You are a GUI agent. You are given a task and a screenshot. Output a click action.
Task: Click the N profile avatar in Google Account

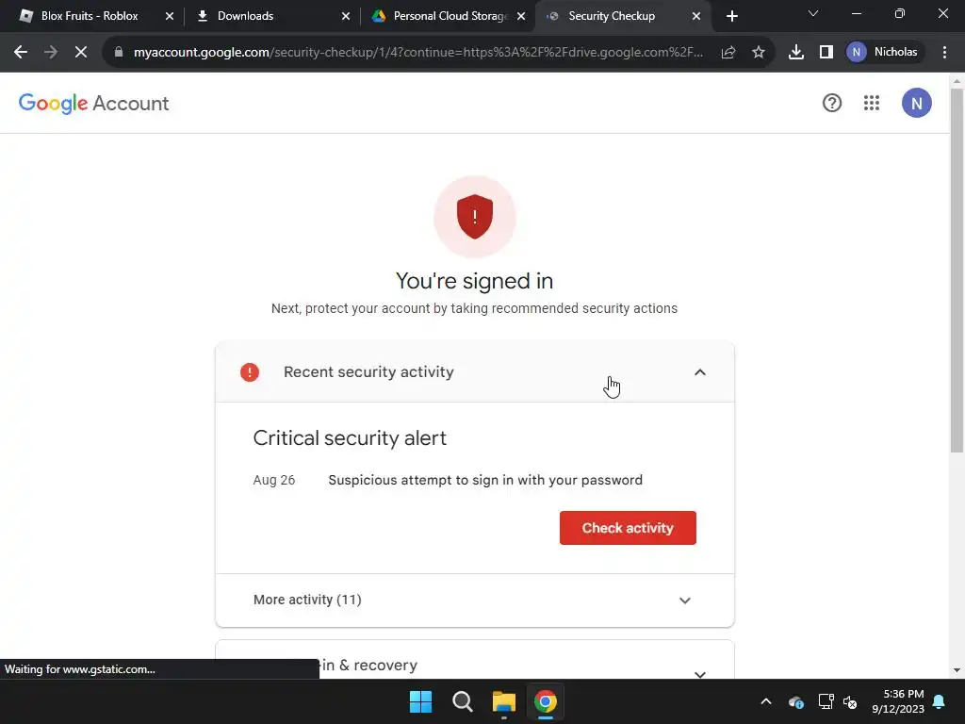pos(916,103)
